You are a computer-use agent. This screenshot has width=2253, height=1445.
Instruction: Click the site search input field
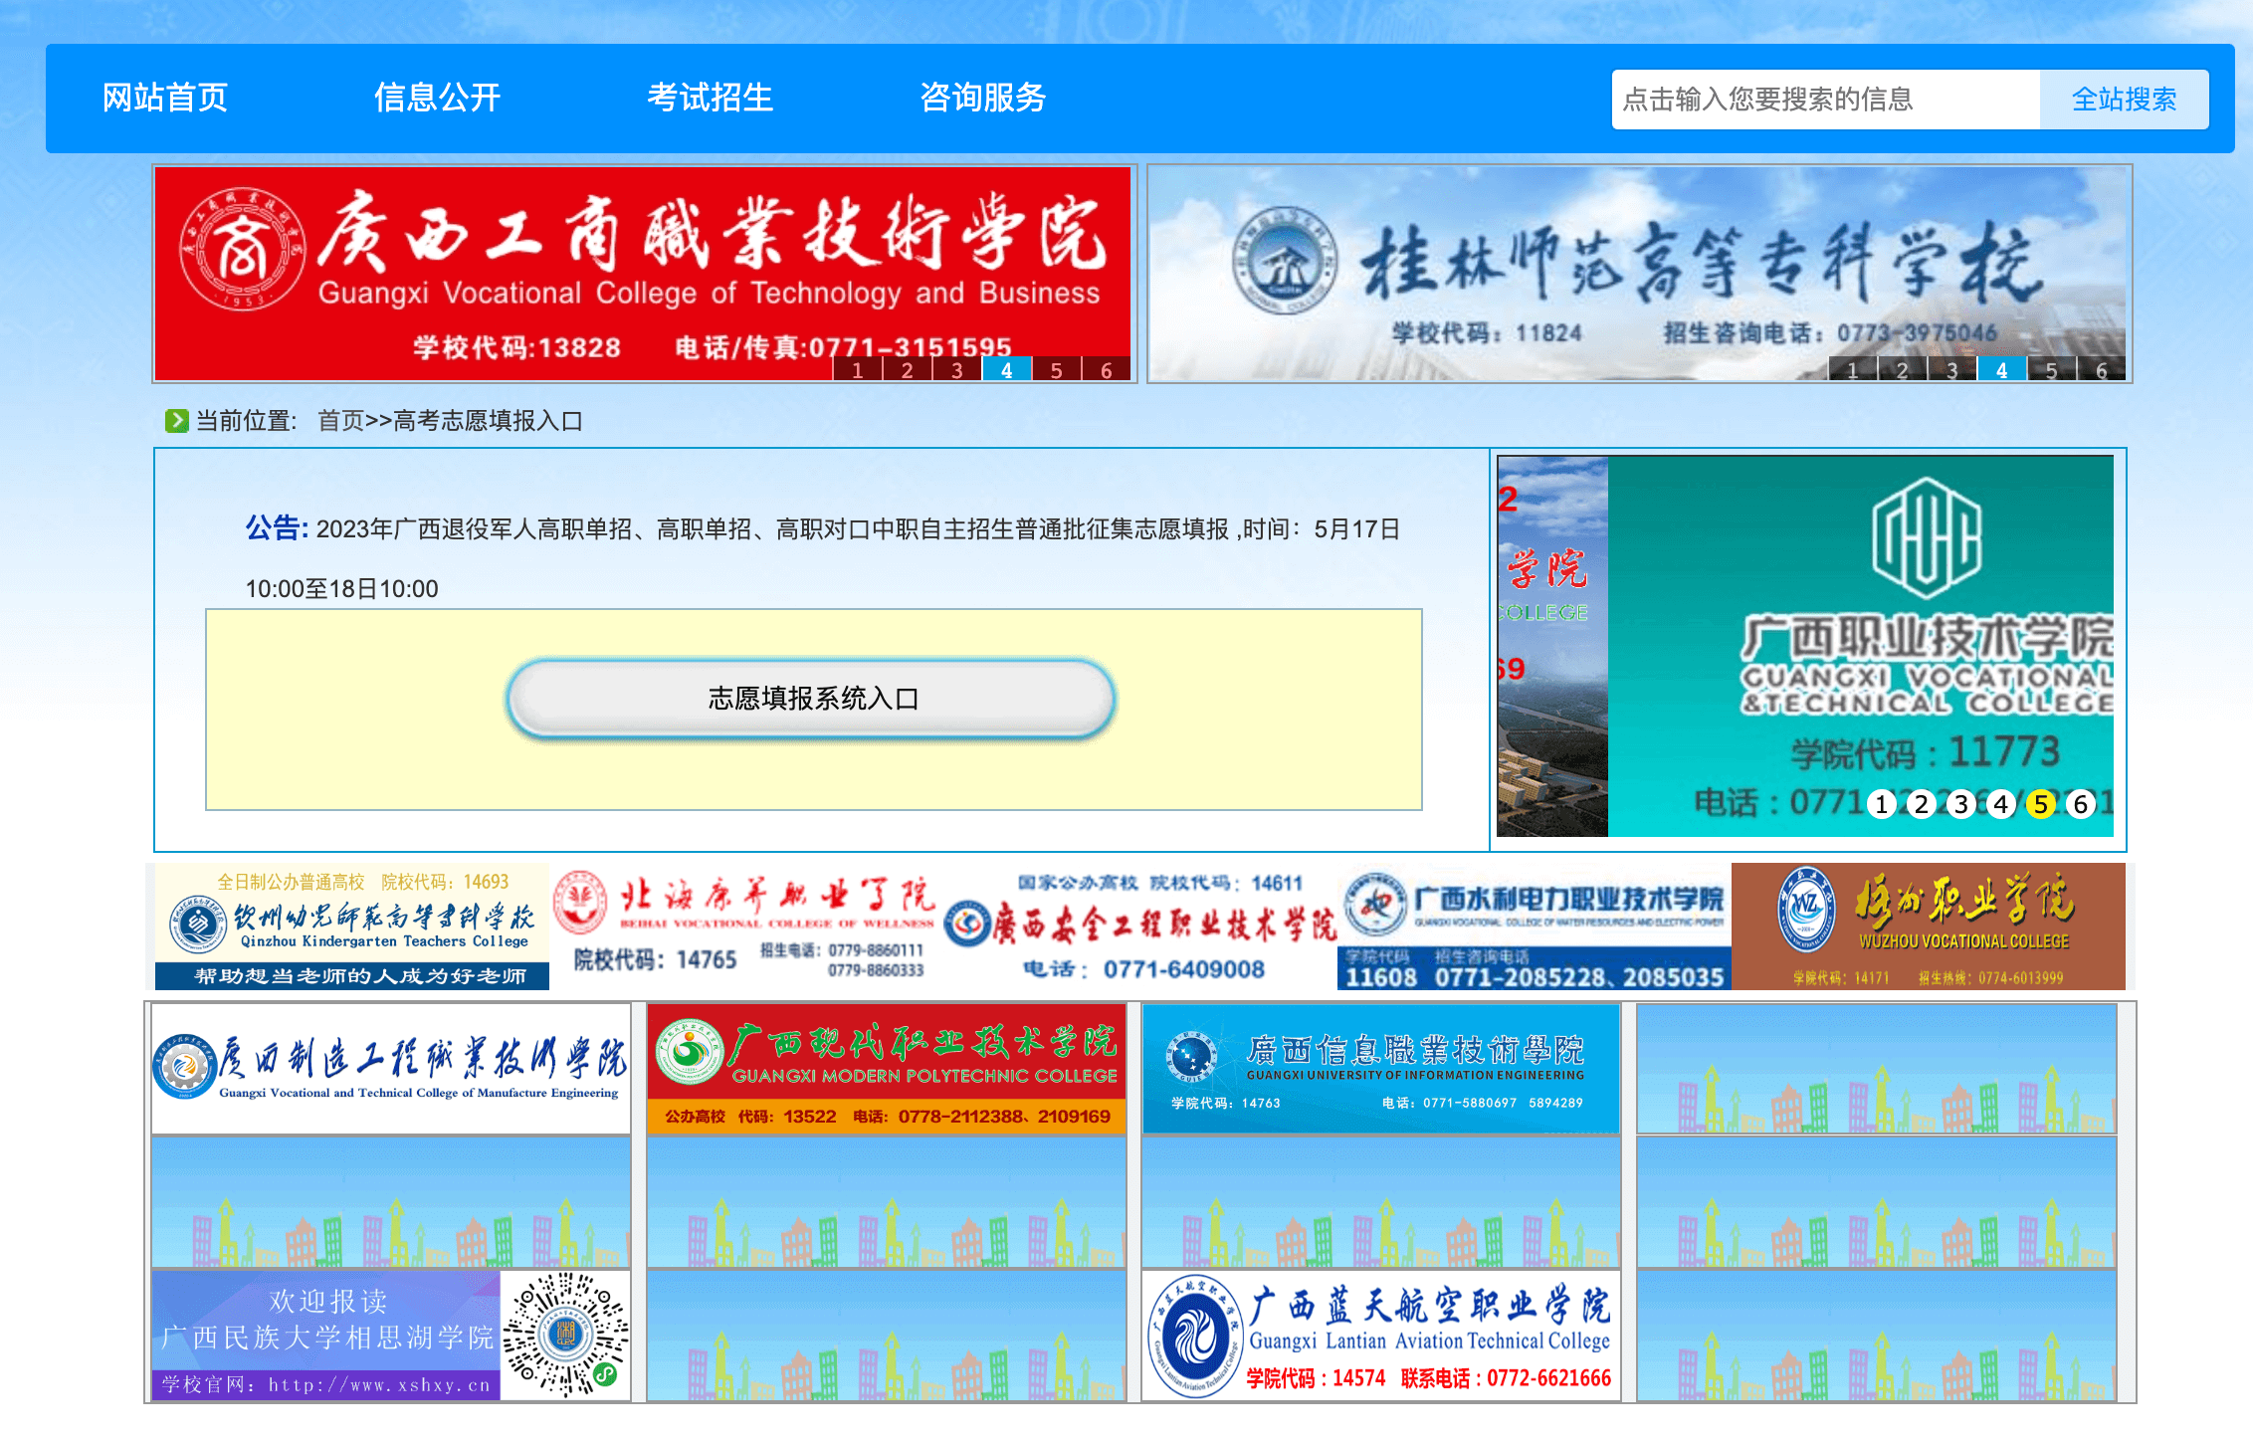(1826, 100)
